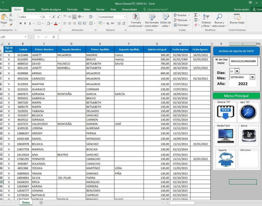Toggle italic K formatting
Viewport: 262px width, 206px height.
[25, 24]
